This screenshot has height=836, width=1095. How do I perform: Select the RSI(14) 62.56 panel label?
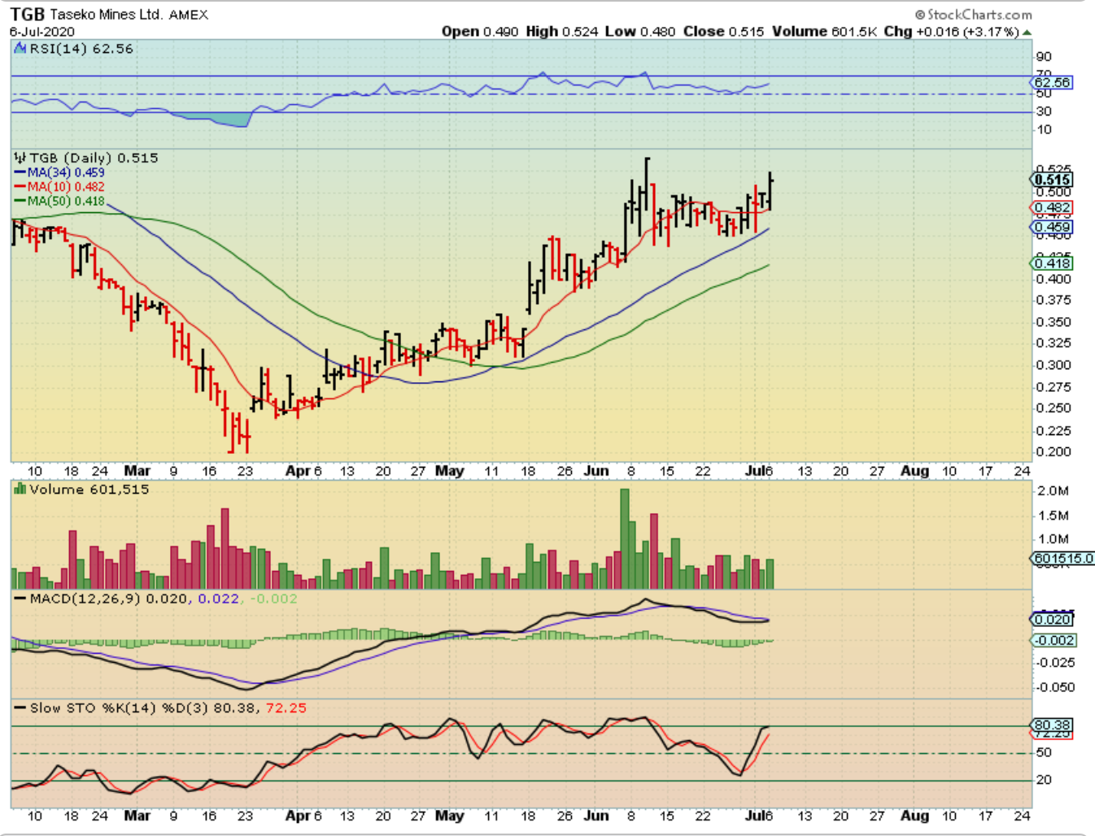click(81, 49)
